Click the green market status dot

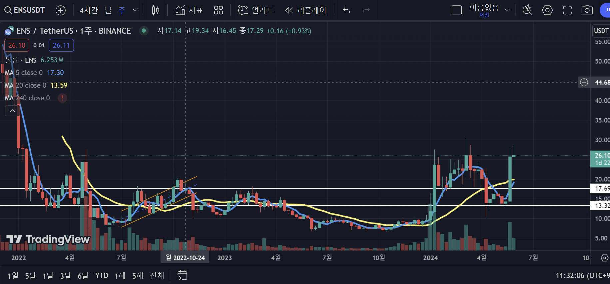(x=144, y=31)
